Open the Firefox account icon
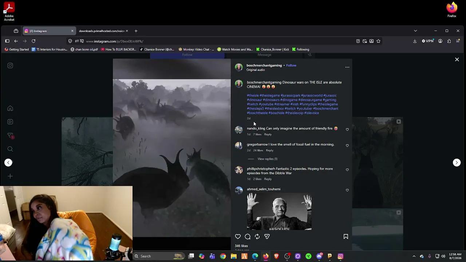Screen dimensions: 466x262 (440, 41)
